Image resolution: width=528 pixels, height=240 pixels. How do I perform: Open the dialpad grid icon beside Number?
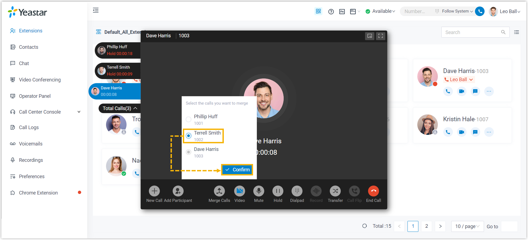(x=437, y=11)
